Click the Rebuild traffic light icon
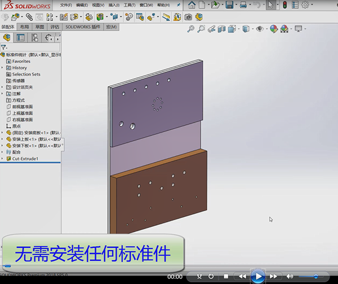338x284 pixels. pos(284,5)
